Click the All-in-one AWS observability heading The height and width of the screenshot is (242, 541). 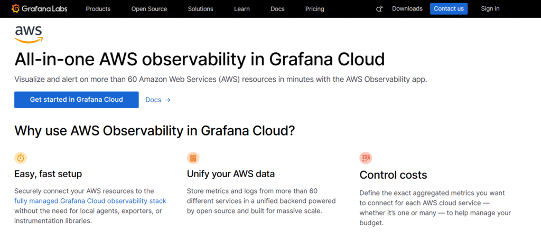(199, 59)
